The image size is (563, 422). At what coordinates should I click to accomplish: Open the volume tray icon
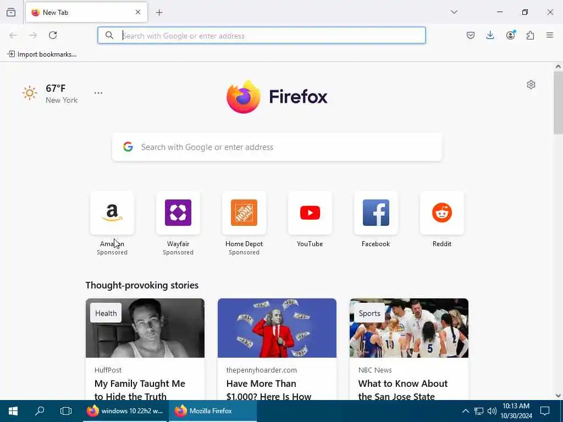tap(492, 411)
